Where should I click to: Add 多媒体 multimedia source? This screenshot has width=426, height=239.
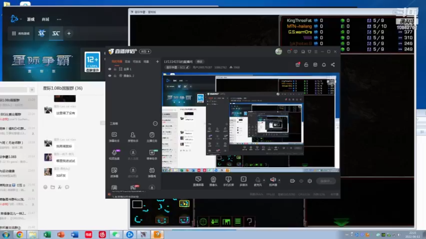tap(243, 181)
